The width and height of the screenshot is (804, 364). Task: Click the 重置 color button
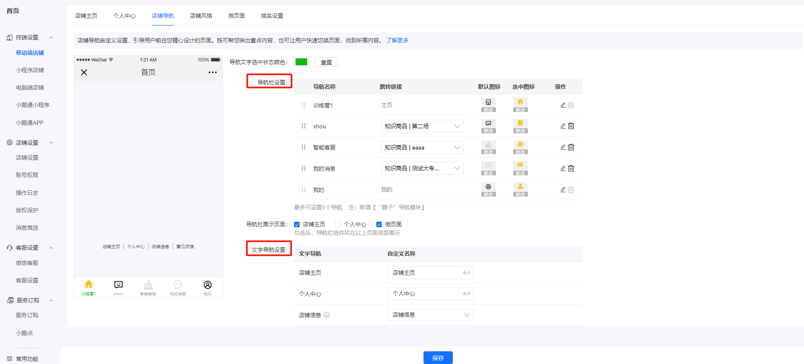(326, 62)
